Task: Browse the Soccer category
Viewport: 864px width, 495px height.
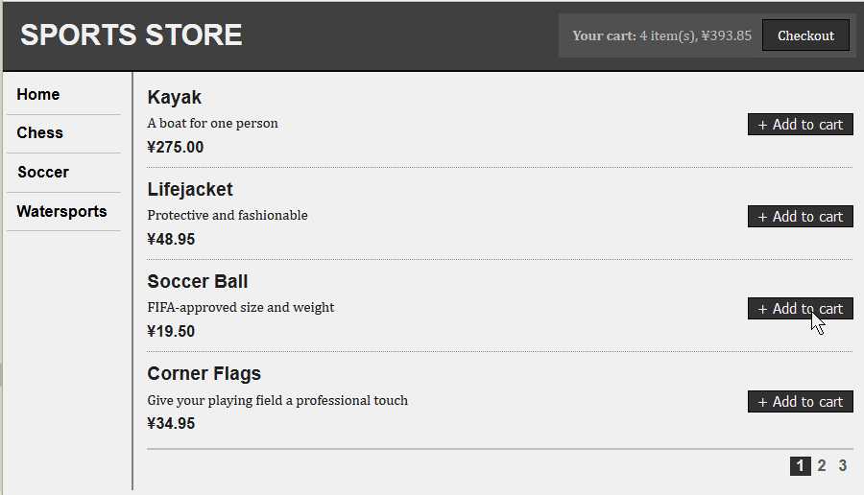Action: 43,173
